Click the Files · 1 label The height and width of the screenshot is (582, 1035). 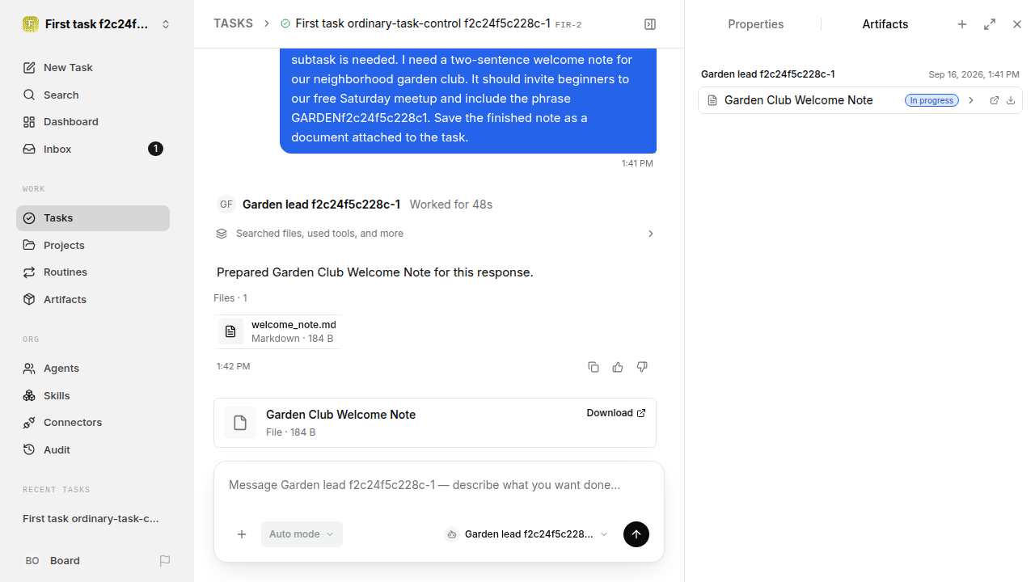[x=230, y=298]
